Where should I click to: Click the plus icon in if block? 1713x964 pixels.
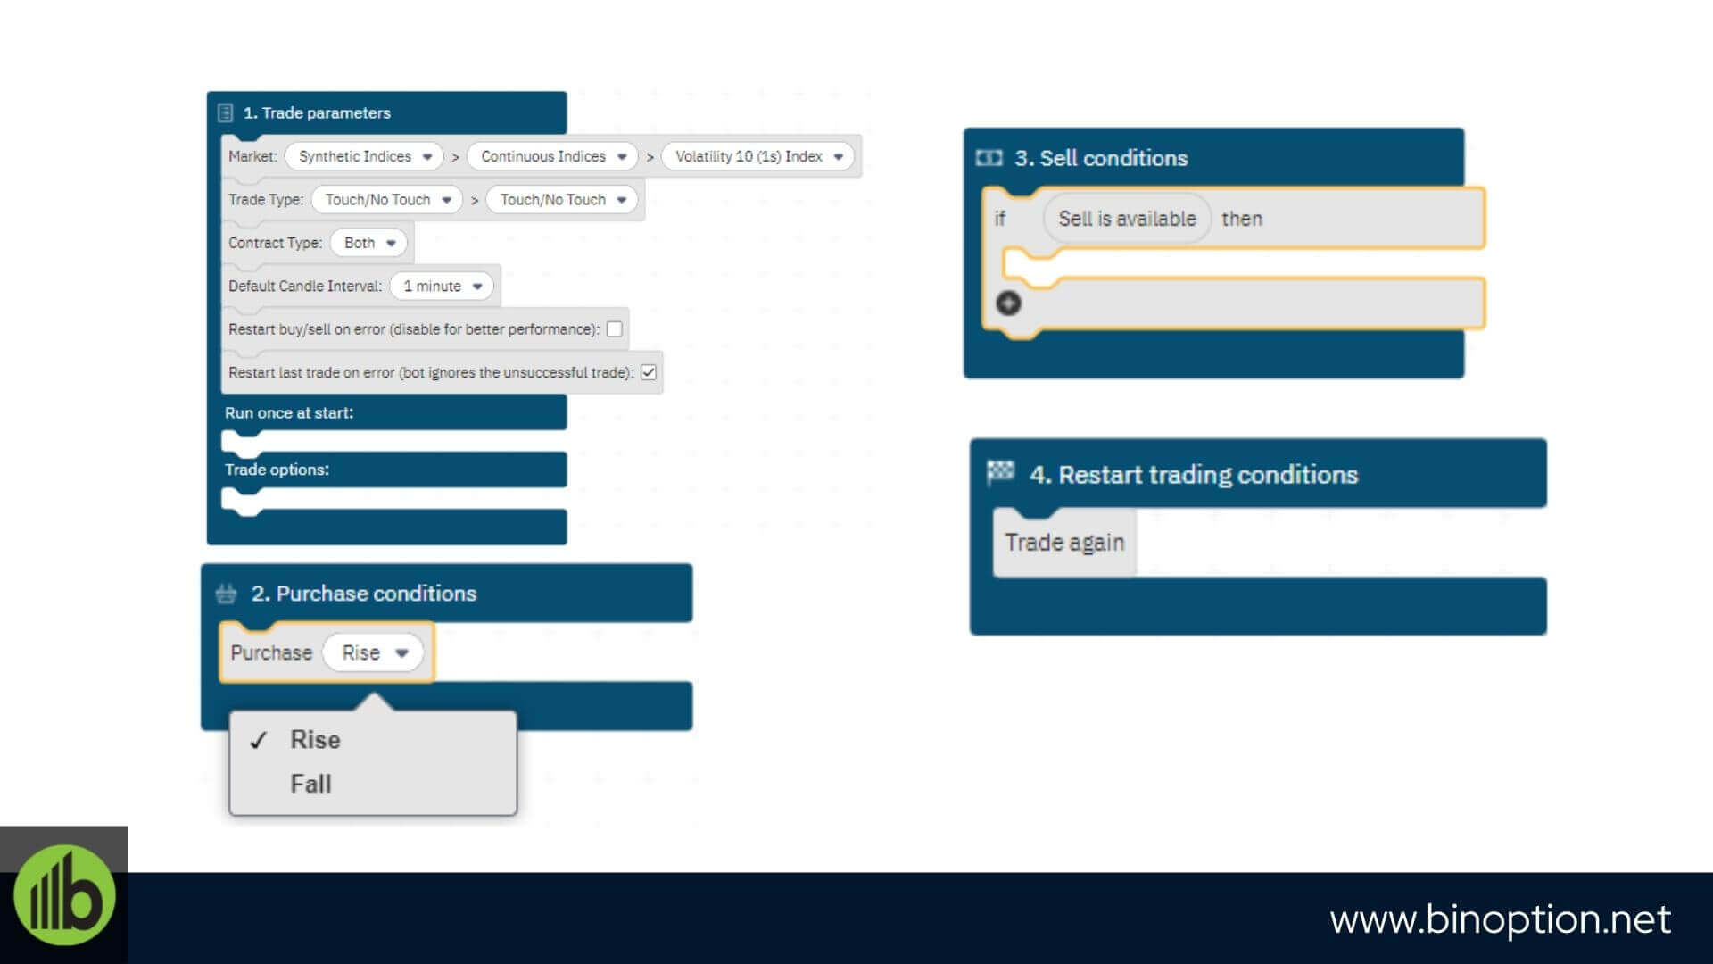pos(1008,303)
